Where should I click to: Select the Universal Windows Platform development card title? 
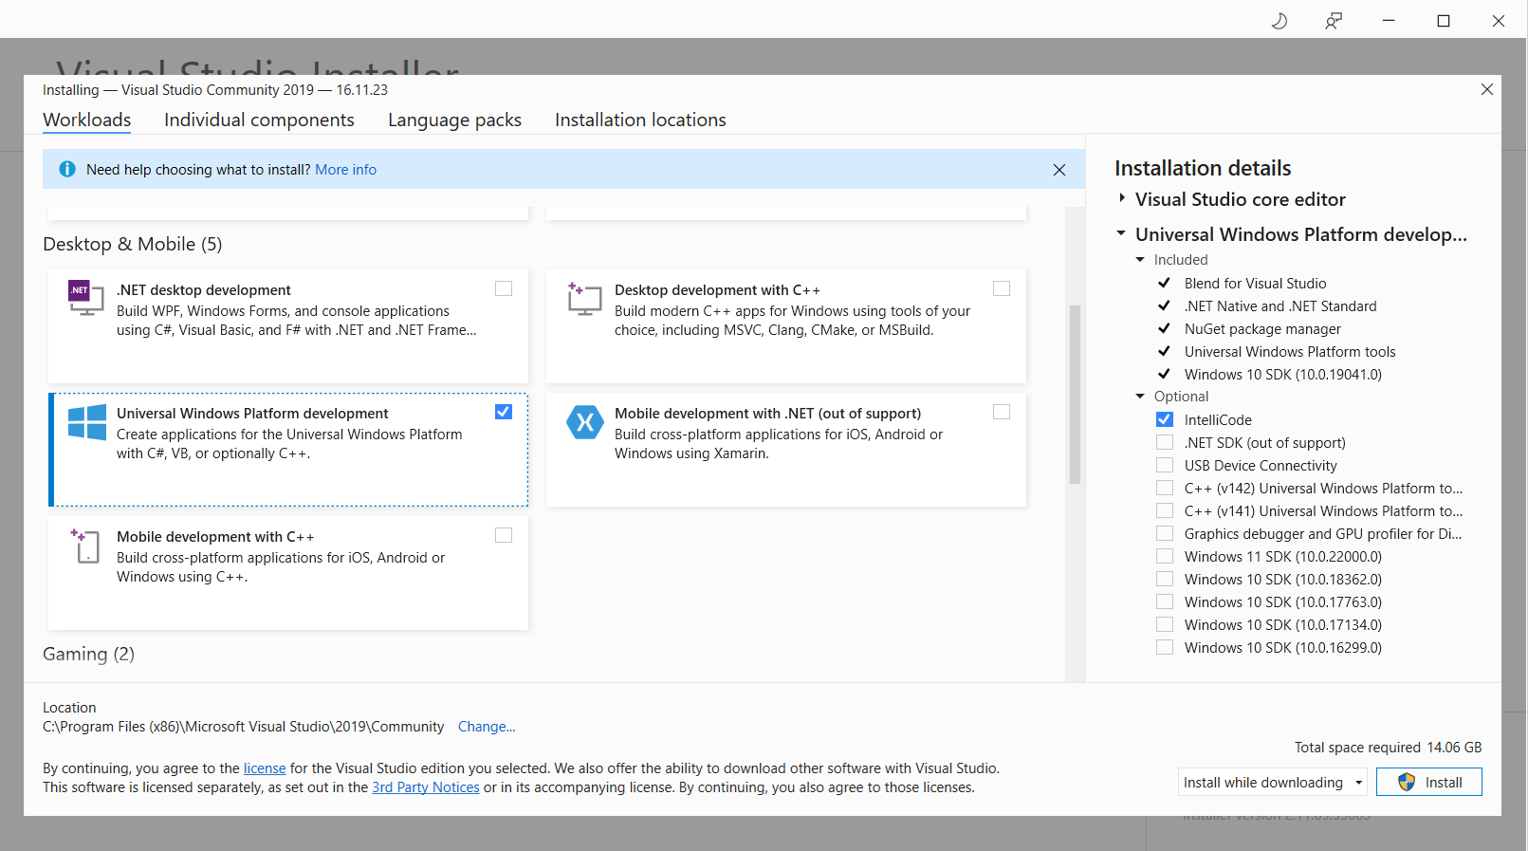(x=252, y=414)
